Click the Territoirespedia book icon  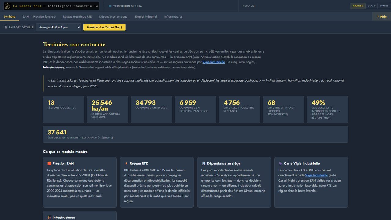point(110,6)
